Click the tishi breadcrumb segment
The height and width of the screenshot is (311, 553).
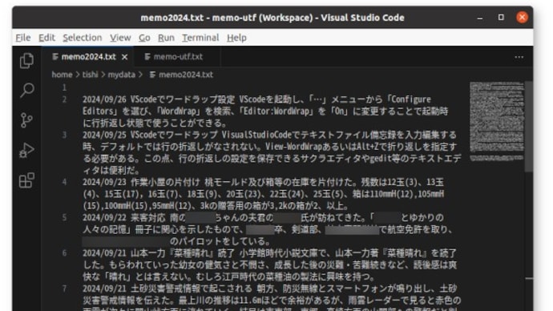(91, 75)
